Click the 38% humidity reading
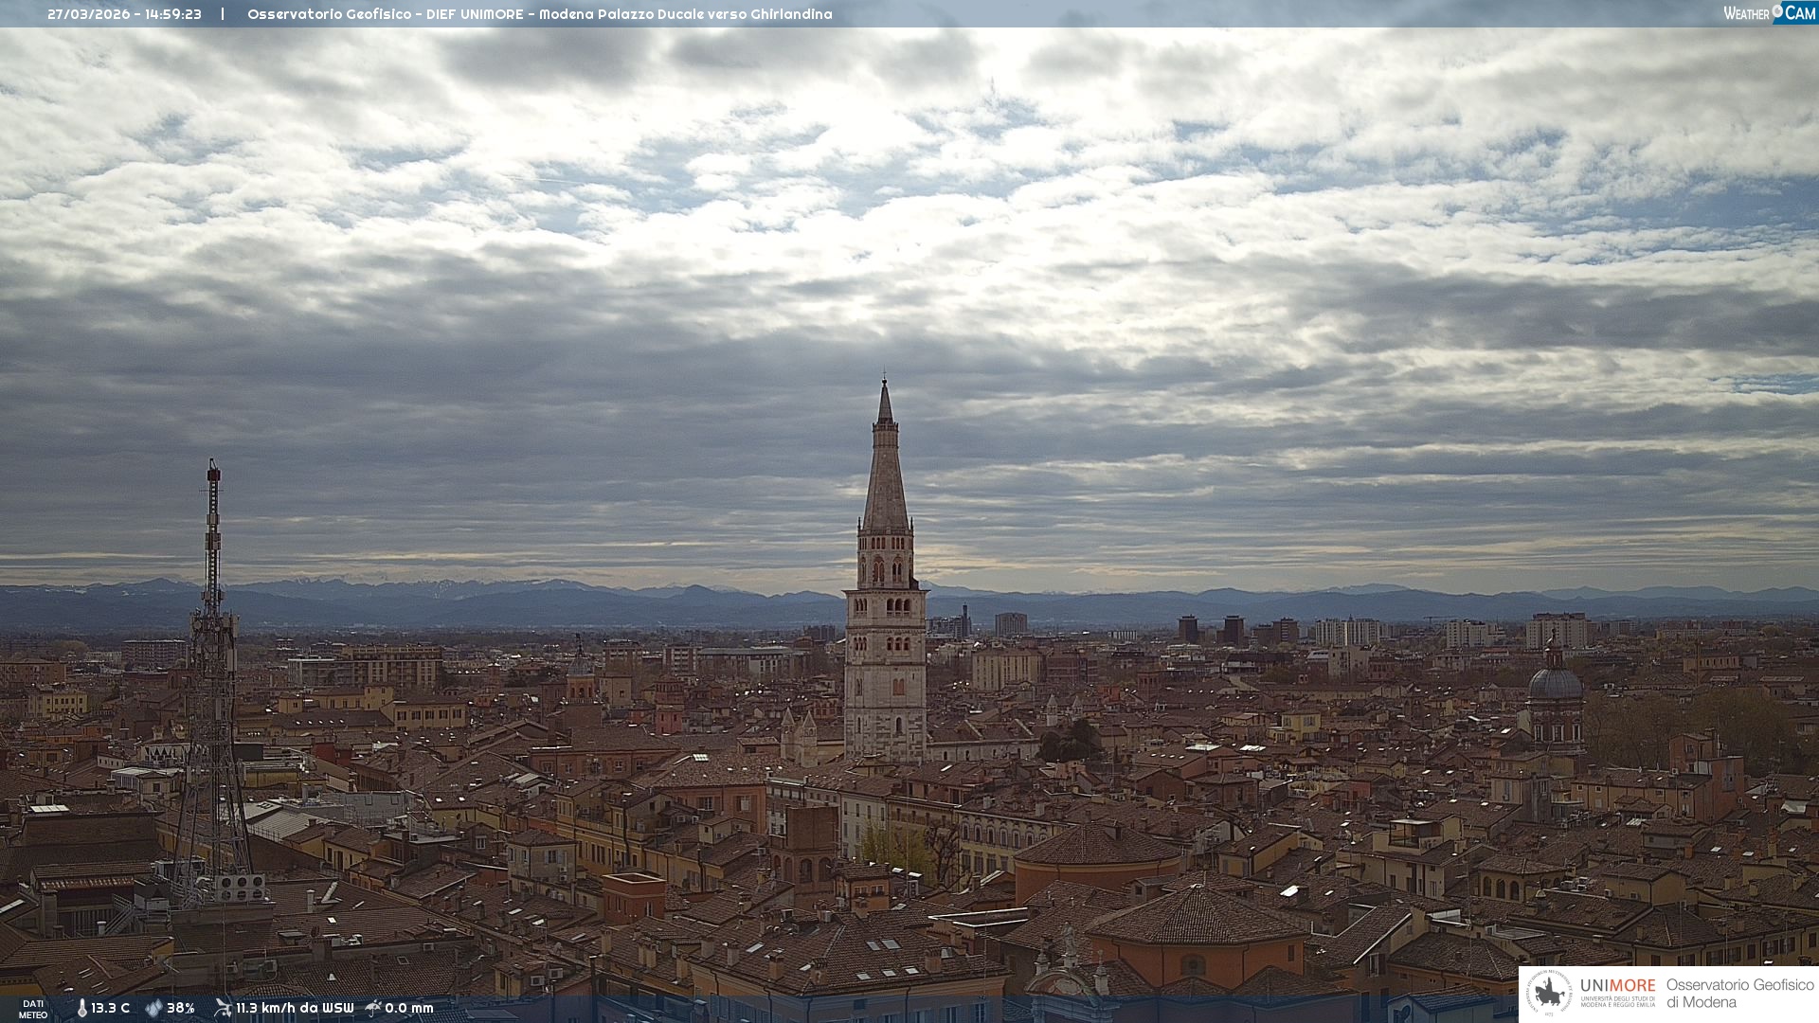The width and height of the screenshot is (1819, 1023). click(x=181, y=1008)
